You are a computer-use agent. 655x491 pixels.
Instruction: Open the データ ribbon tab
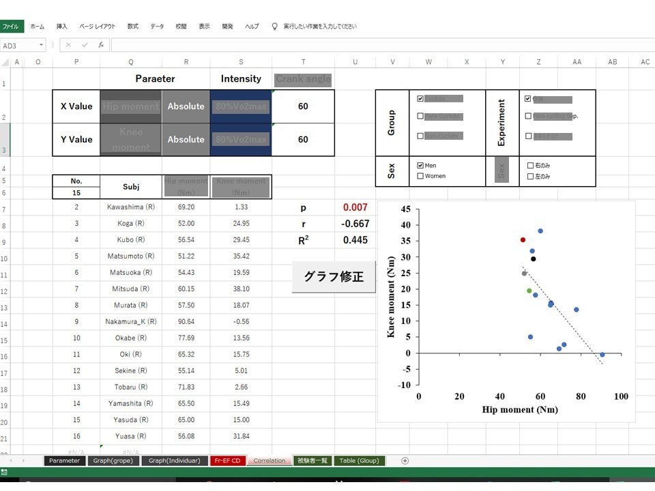[157, 27]
